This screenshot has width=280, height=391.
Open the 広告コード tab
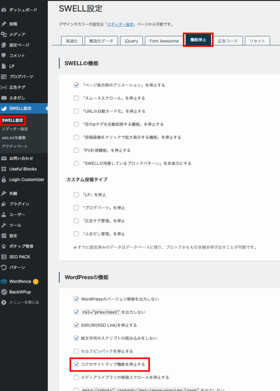[228, 41]
